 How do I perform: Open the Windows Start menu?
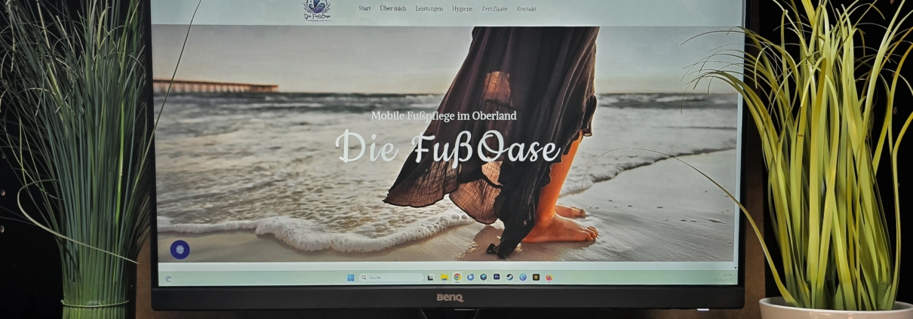click(351, 278)
